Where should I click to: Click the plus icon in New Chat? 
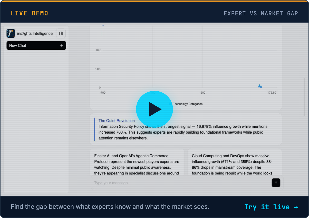(62, 45)
